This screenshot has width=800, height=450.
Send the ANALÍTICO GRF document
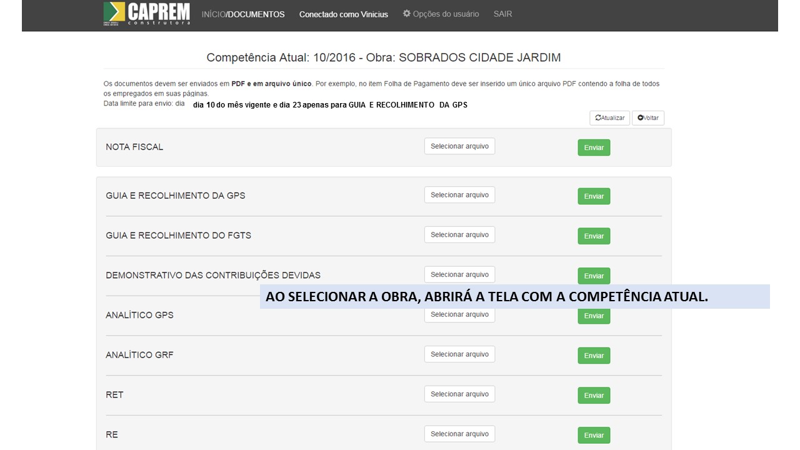click(x=594, y=356)
